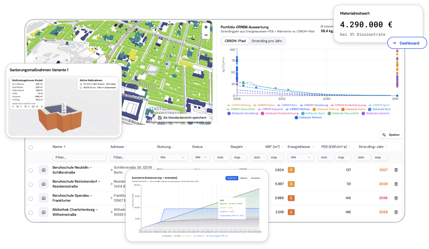Screen dimensions: 429x249
Task: Select the Operativ emissions tab
Action: [x=244, y=178]
